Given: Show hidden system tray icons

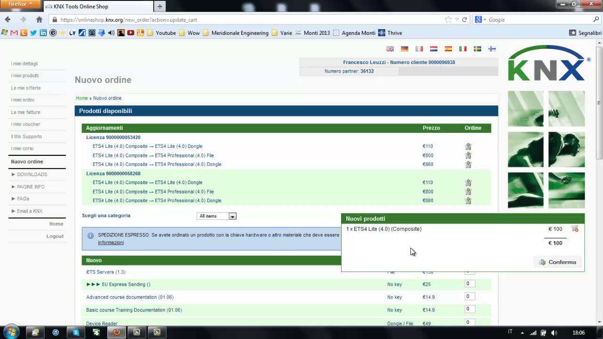Looking at the screenshot, I should click(522, 332).
